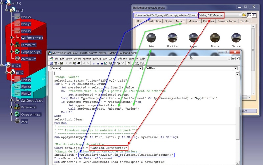Viewport: 263px width, 165px height.
Task: Open the Construction materials tab
Action: [154, 21]
